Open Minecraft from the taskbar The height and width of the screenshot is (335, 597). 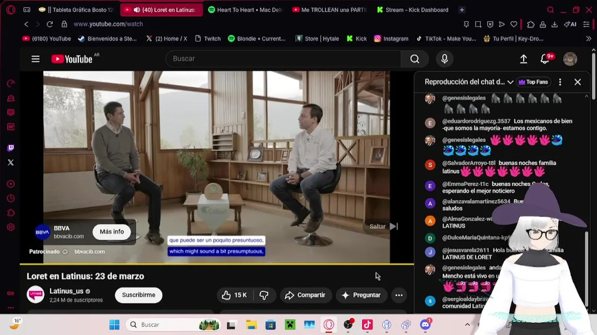point(290,325)
